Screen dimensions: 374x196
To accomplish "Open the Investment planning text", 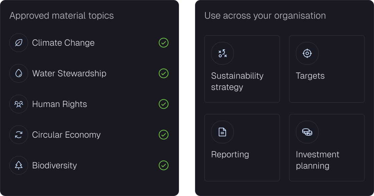I will coord(317,160).
